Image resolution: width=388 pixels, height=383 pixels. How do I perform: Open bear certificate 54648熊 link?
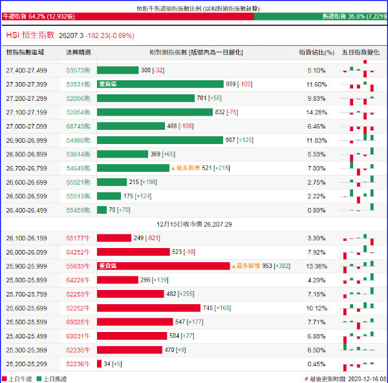click(x=78, y=169)
